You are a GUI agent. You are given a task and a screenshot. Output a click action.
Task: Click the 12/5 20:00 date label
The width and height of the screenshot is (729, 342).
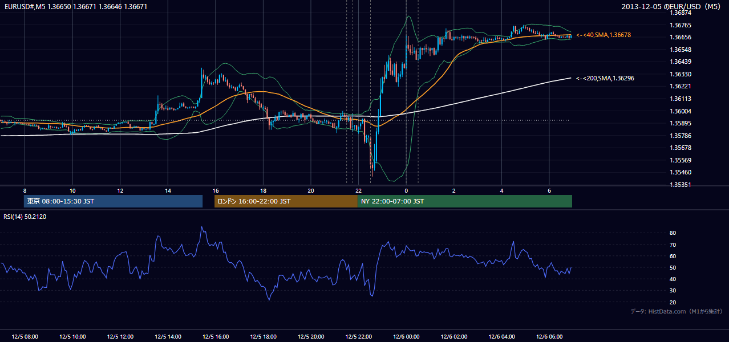coord(311,337)
